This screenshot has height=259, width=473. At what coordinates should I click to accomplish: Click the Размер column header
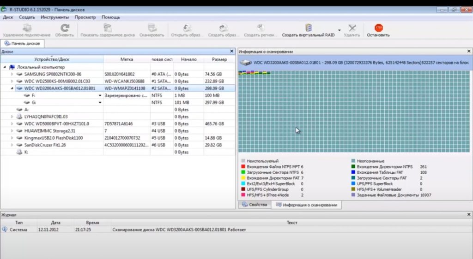219,59
